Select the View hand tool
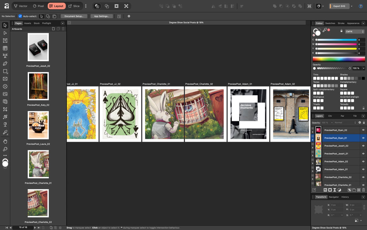This screenshot has width=367, height=230. tap(5, 141)
